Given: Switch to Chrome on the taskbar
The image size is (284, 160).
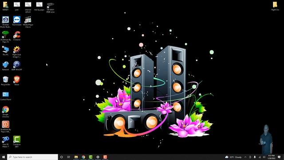Looking at the screenshot, I should point(83,157).
